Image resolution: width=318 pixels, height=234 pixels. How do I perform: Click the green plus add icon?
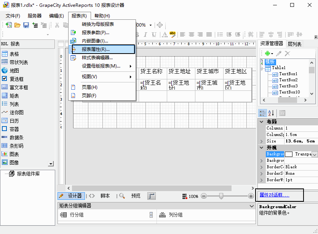click(x=268, y=54)
